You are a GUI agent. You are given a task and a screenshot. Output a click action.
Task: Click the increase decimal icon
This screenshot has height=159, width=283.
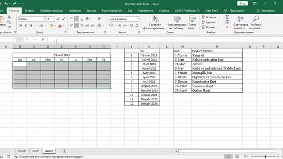pyautogui.click(x=132, y=26)
